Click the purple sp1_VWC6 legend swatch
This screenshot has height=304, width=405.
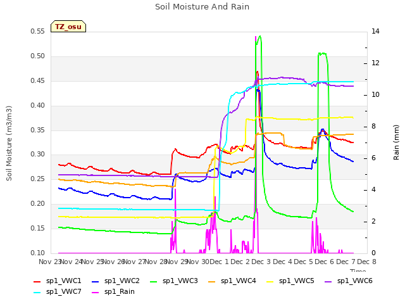(x=328, y=281)
